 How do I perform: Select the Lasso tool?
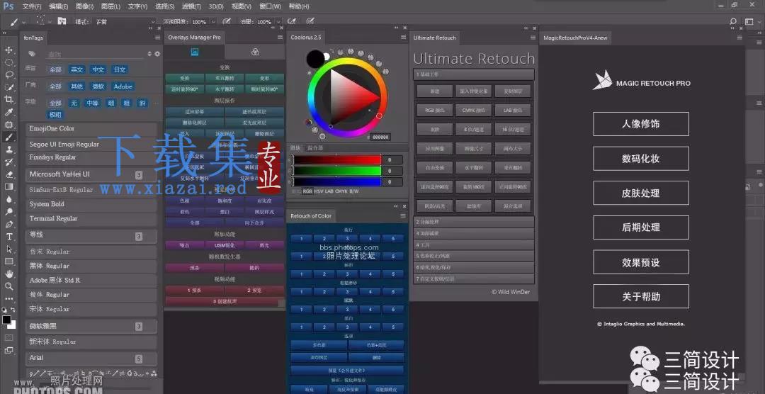click(8, 74)
